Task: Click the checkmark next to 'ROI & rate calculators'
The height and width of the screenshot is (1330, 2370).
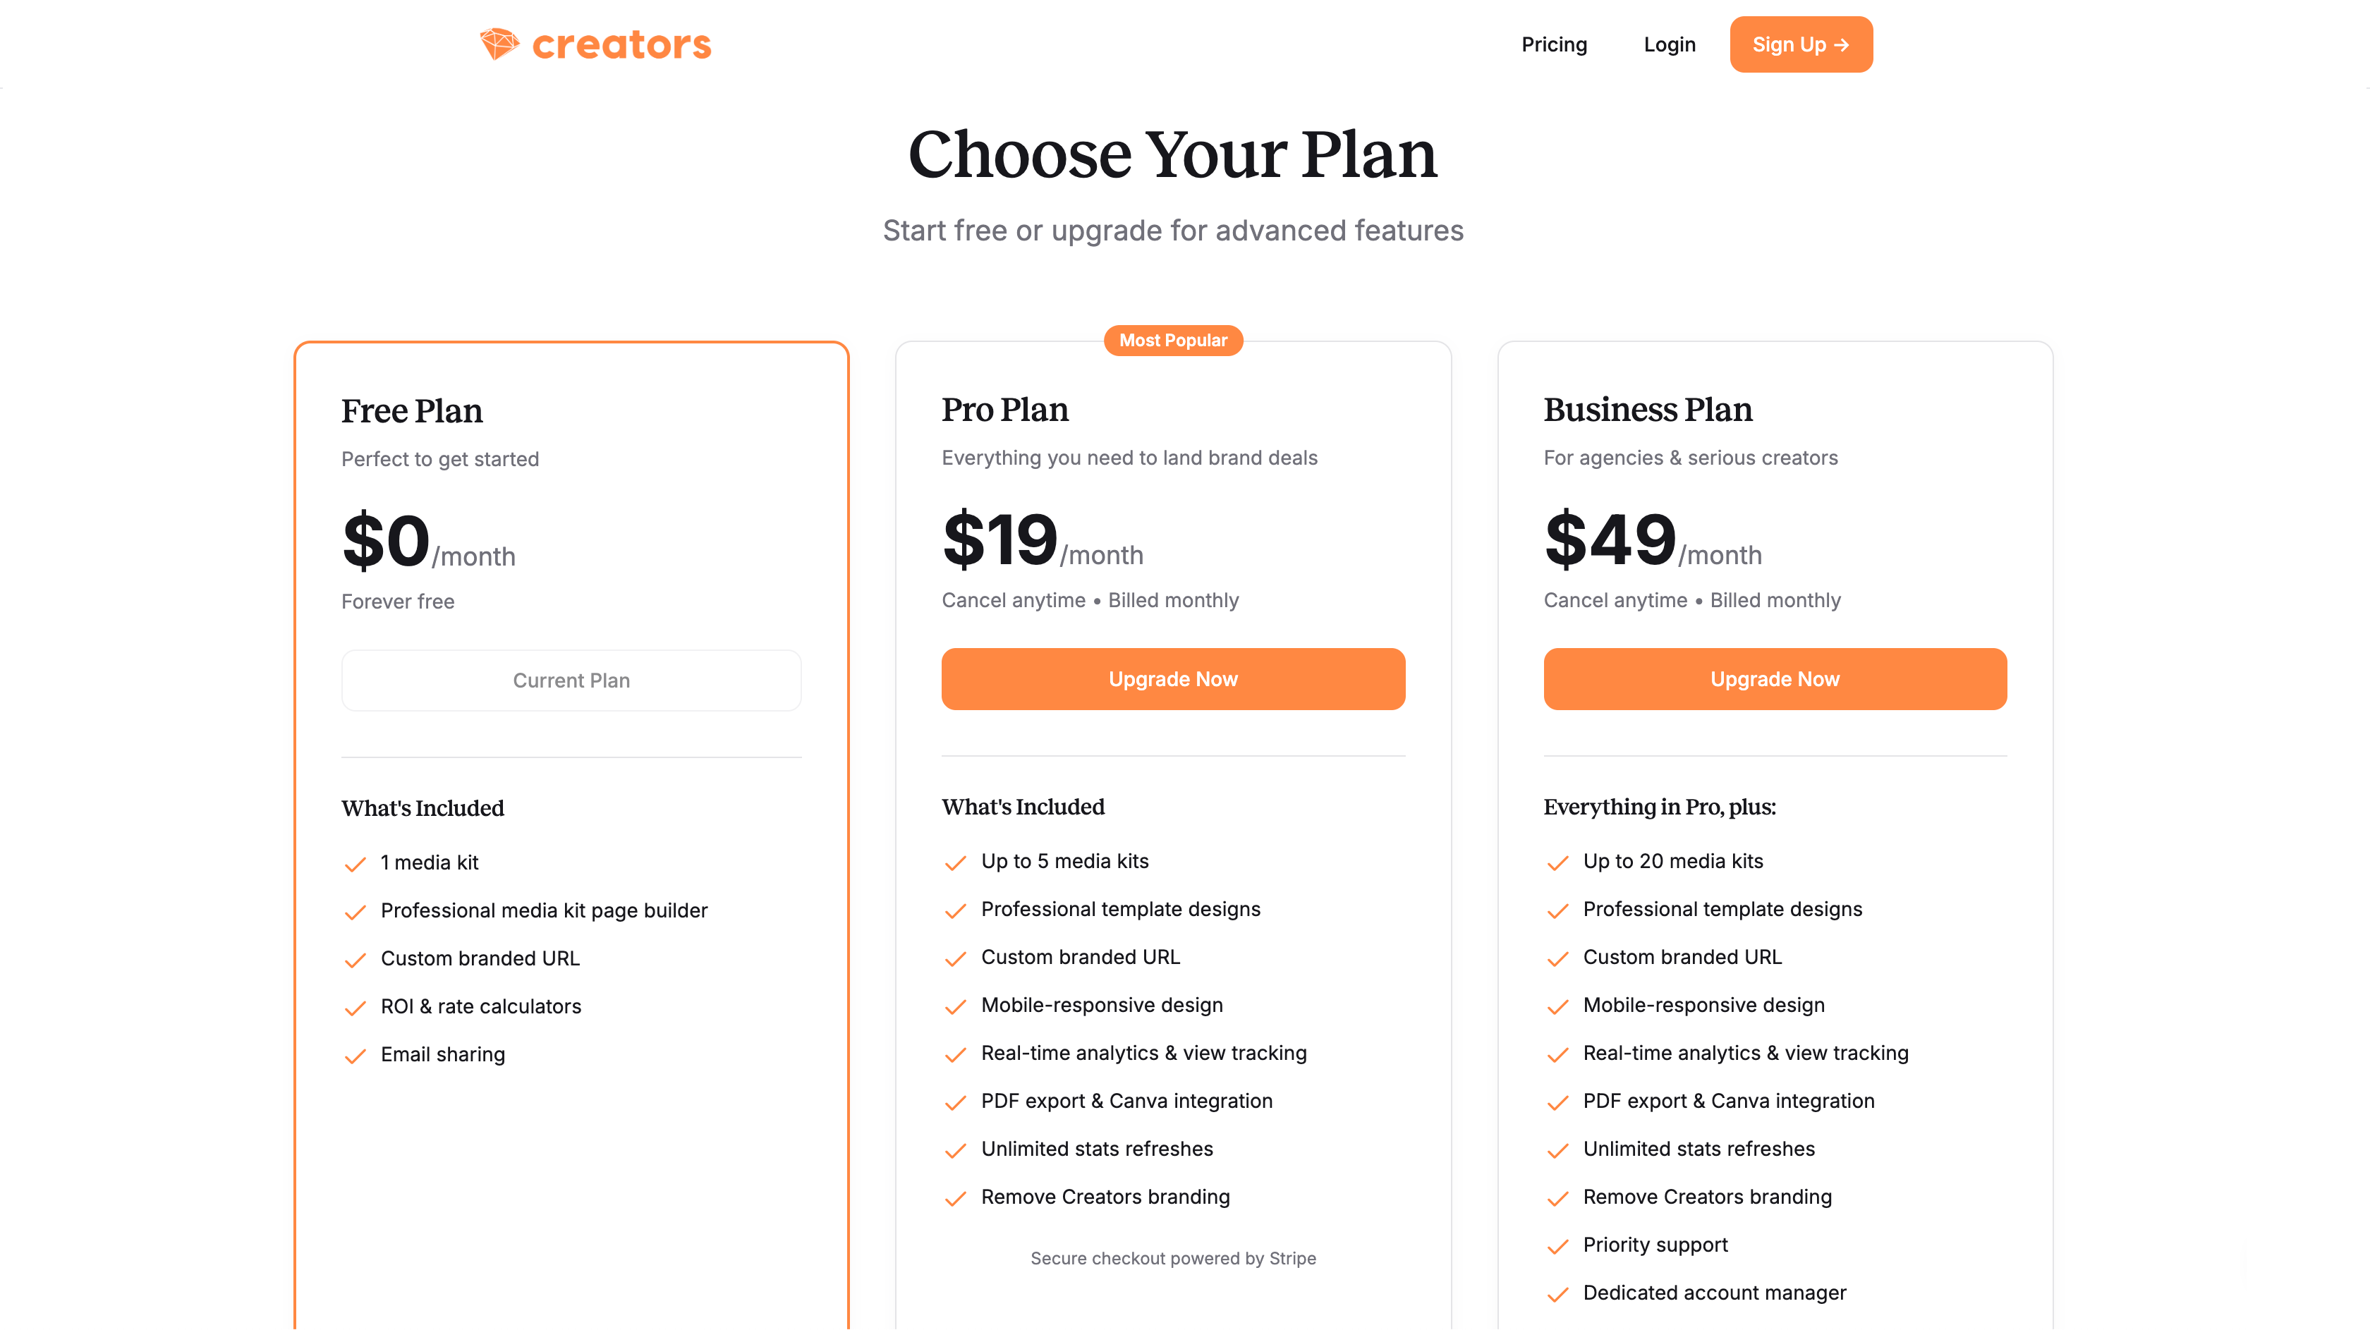Action: point(355,1008)
